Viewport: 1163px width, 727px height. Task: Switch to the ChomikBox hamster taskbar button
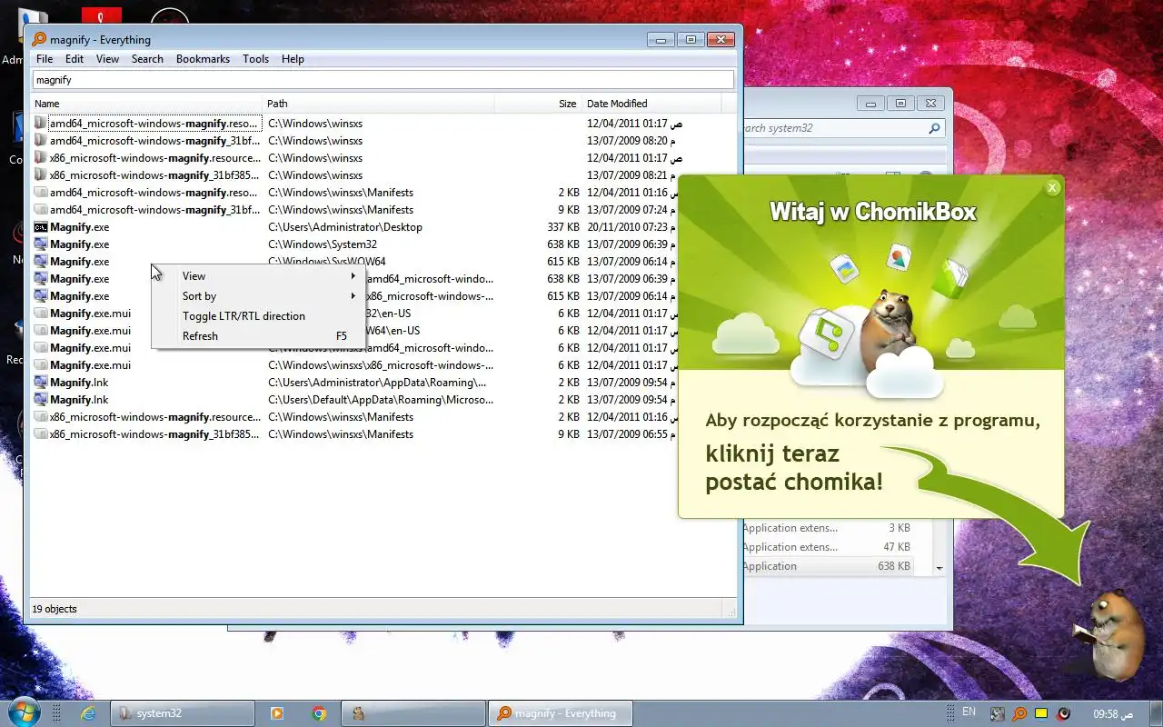(413, 713)
